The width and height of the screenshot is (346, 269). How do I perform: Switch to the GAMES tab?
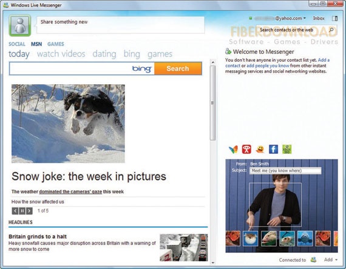tap(56, 44)
